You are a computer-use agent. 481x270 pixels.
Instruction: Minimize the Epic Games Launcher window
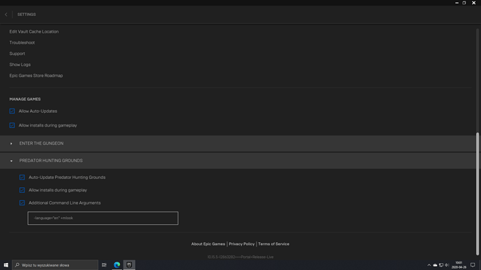[x=457, y=3]
